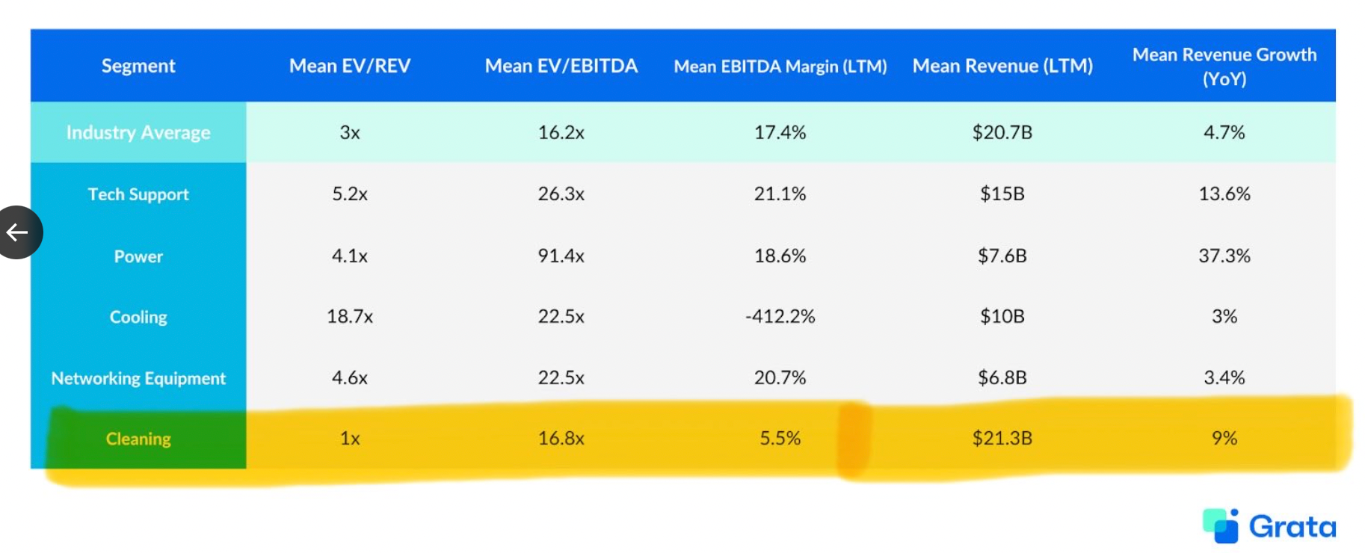Click the Segment column header
1365x553 pixels.
pos(138,67)
